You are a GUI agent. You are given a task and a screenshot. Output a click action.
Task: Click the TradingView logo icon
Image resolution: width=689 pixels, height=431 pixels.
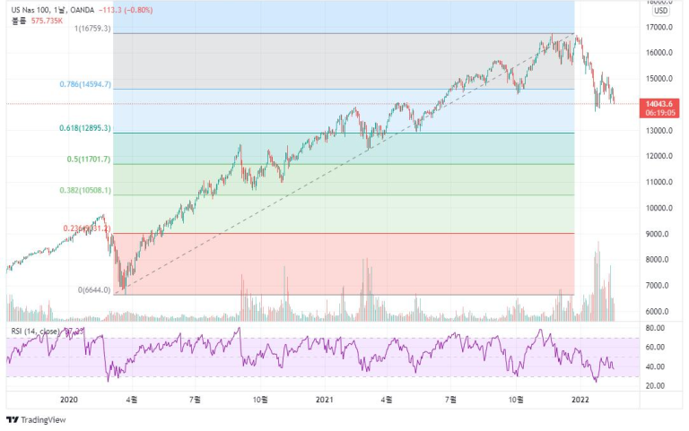click(13, 419)
